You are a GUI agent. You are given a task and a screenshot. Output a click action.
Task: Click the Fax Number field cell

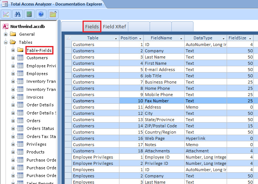click(x=164, y=101)
